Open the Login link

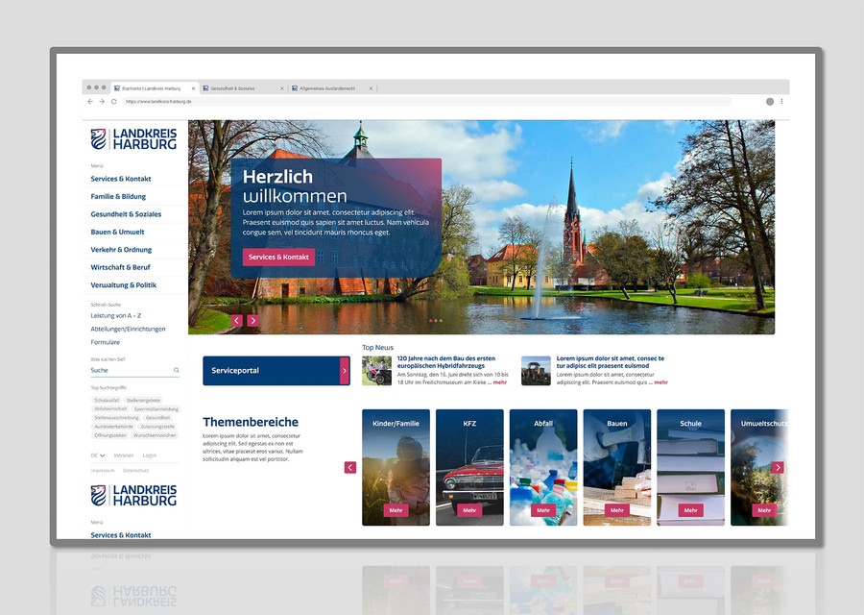(150, 455)
